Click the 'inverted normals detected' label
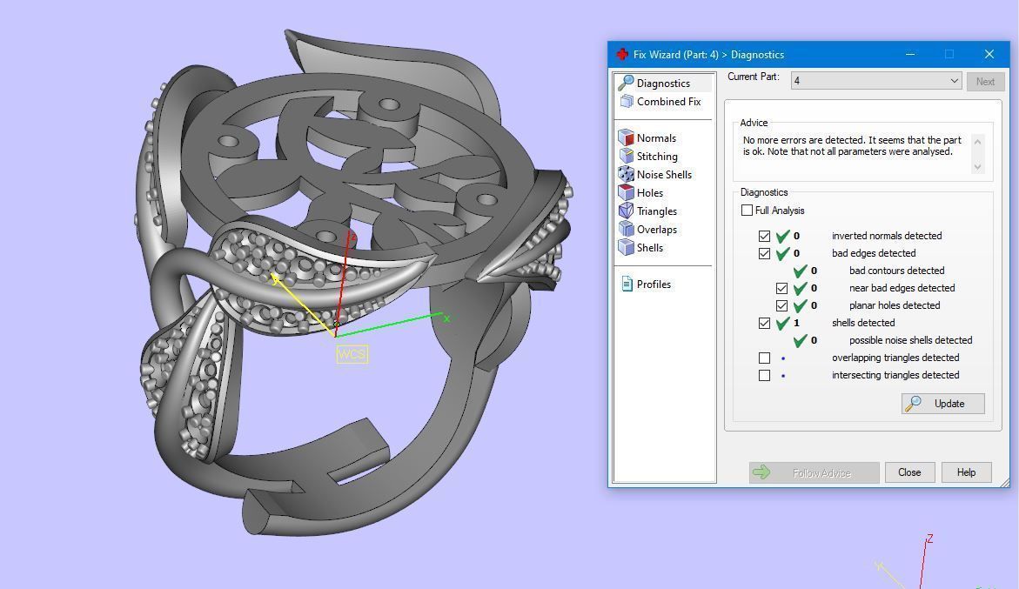 point(887,236)
